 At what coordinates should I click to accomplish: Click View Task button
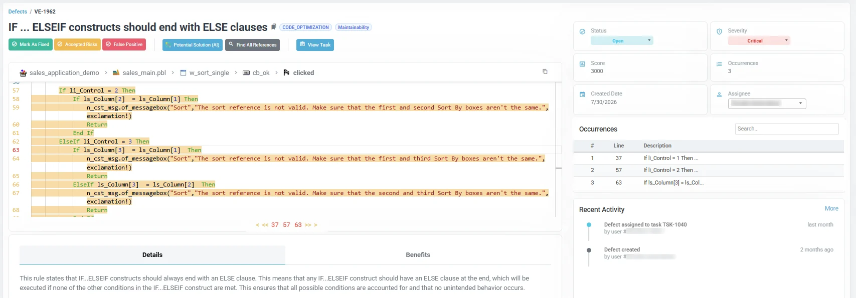[315, 45]
